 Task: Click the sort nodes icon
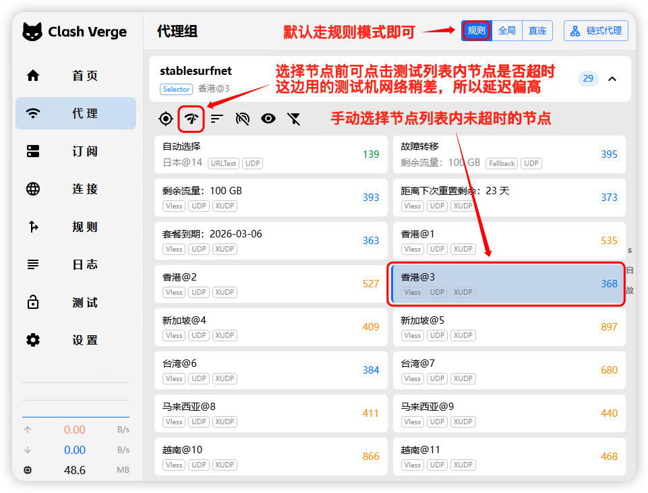216,119
